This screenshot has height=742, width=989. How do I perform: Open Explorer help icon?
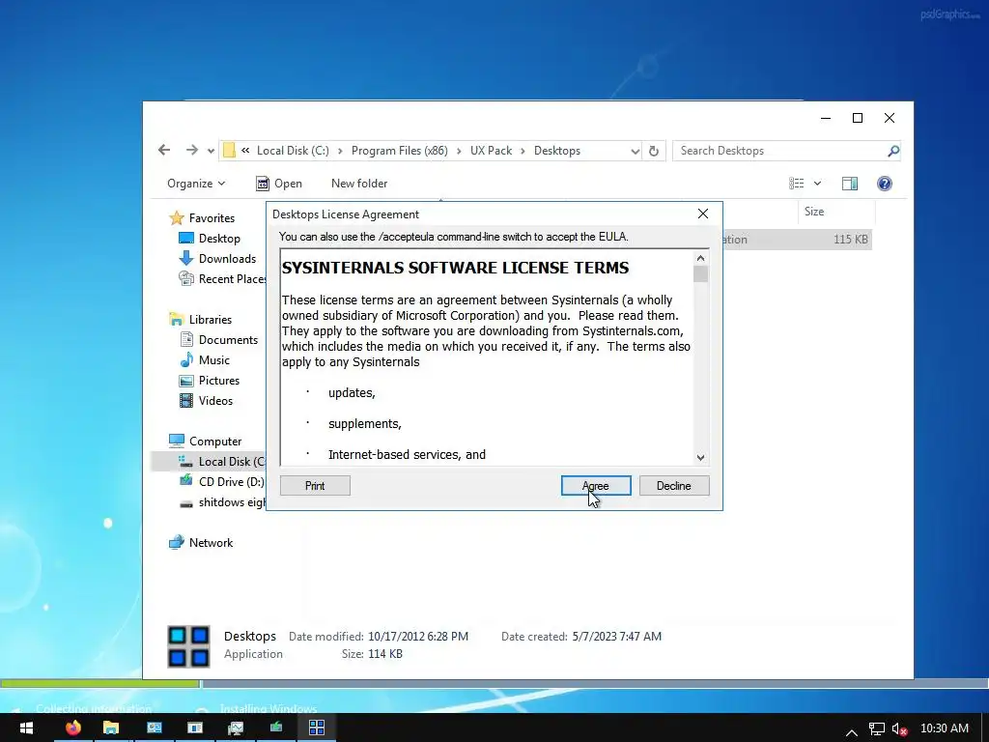pyautogui.click(x=885, y=183)
